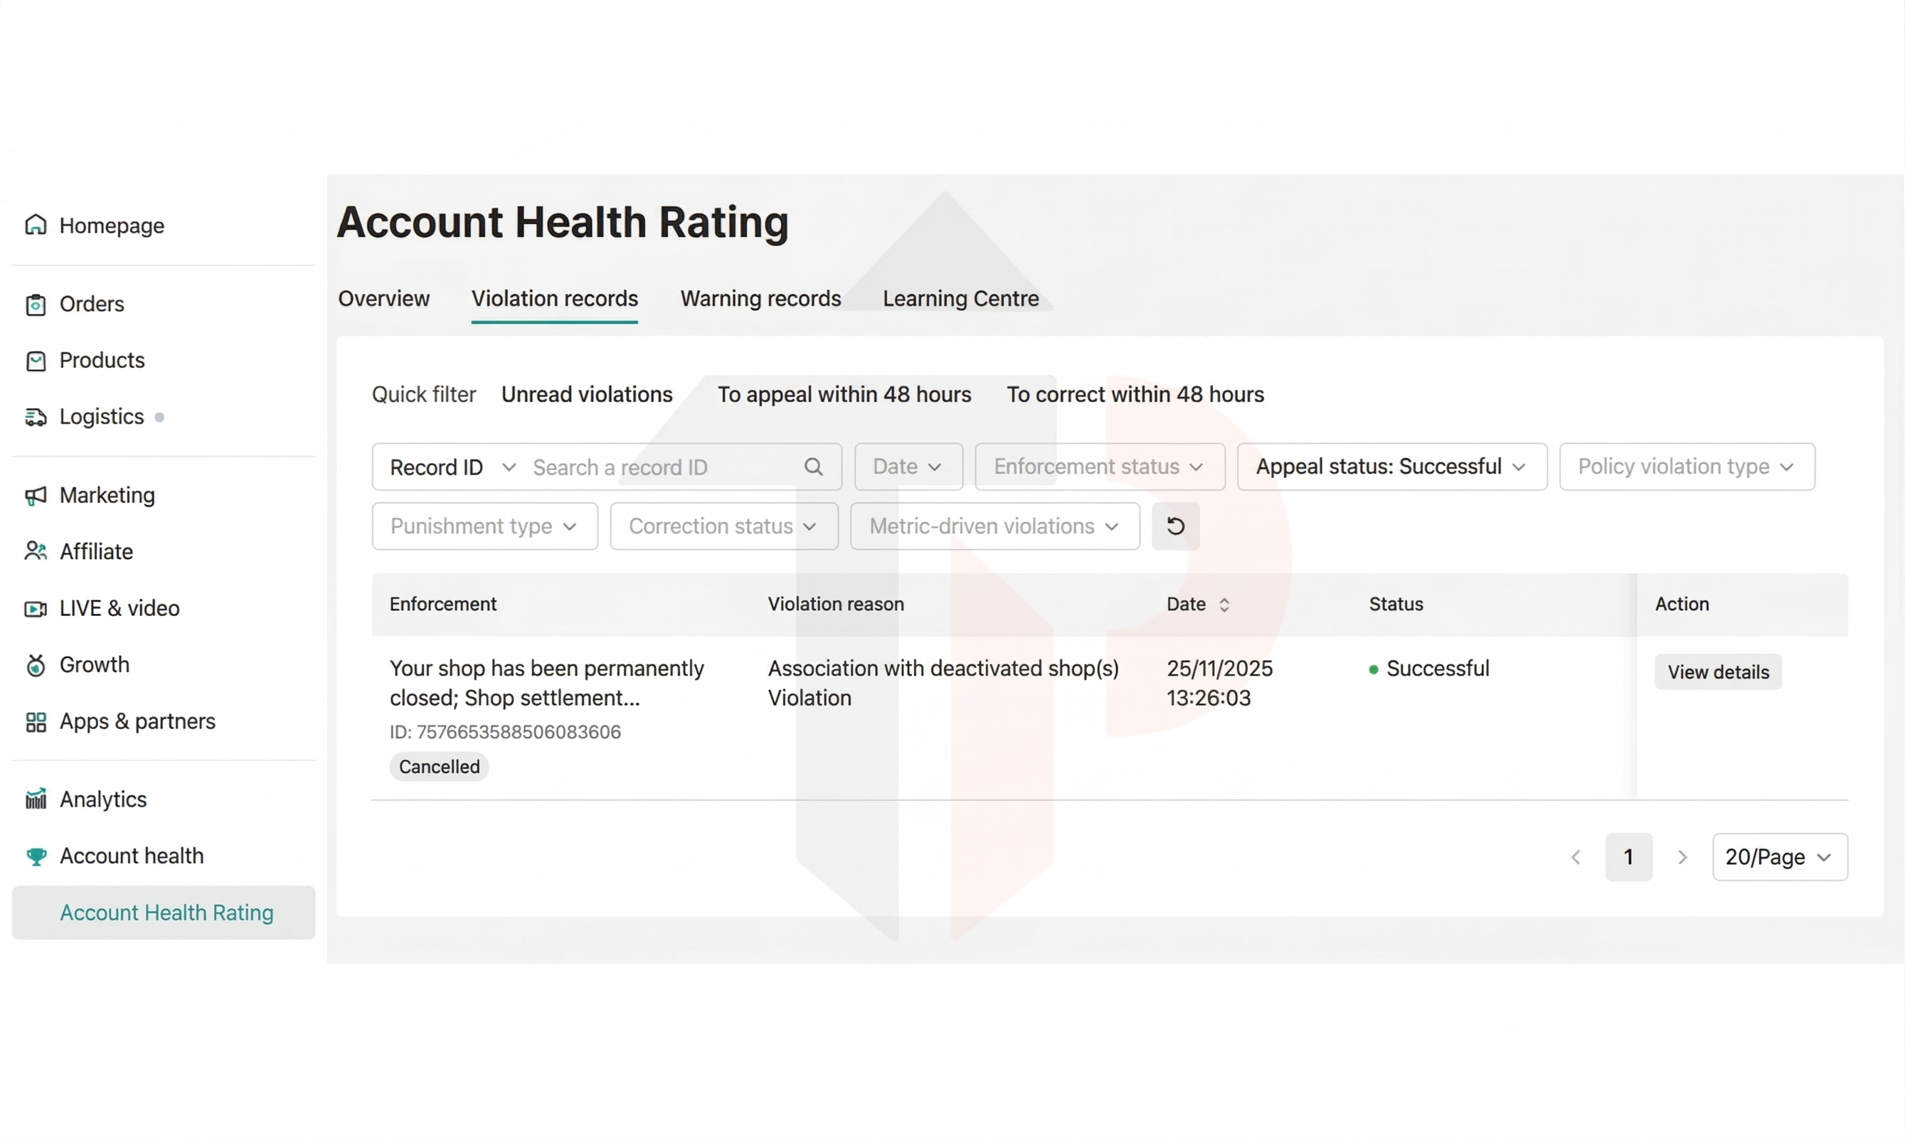This screenshot has width=1905, height=1138.
Task: Click the Analytics chart icon
Action: coord(36,799)
